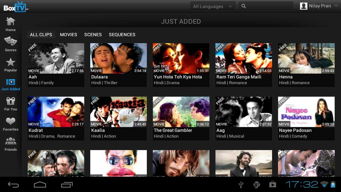Screen dimensions: 341x192
Task: Open the Kudrat movie thumbnail
Action: pos(56,112)
